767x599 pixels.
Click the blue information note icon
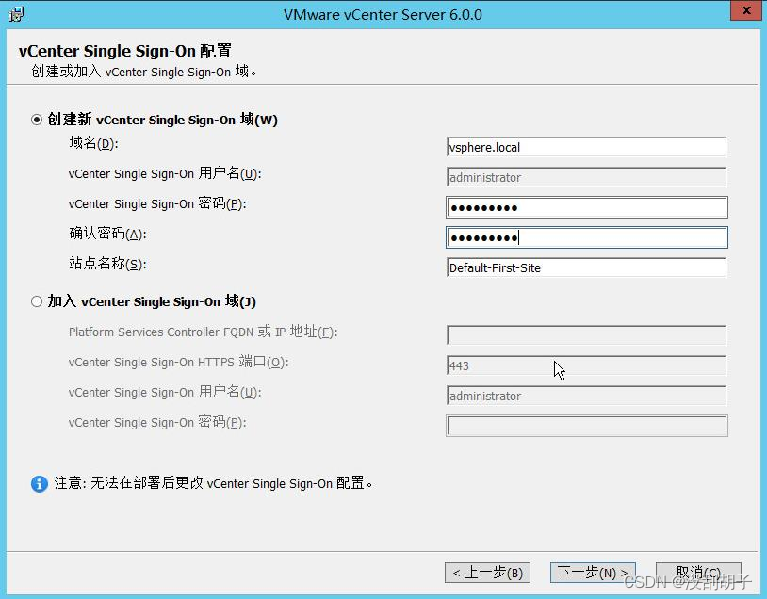[x=40, y=483]
